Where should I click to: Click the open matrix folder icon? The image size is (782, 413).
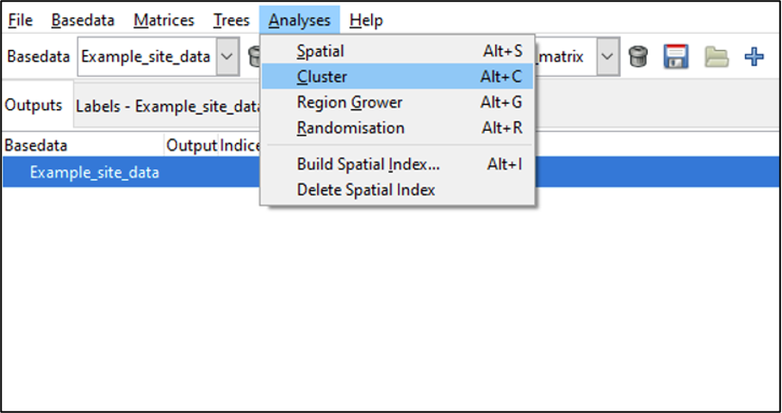click(716, 58)
